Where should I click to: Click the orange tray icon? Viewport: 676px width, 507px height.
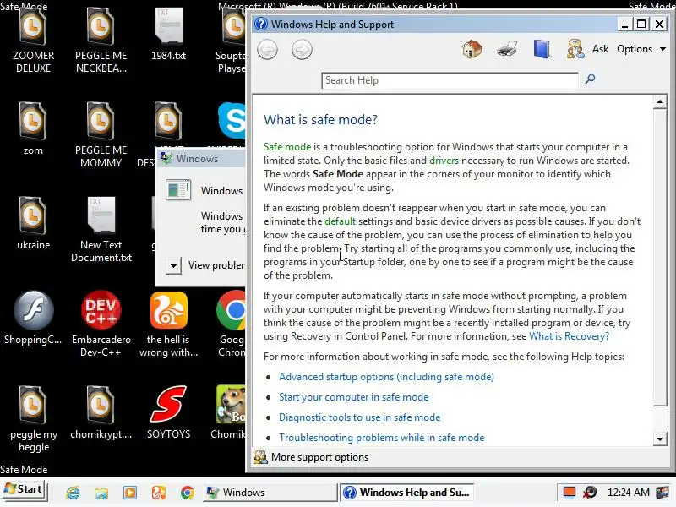(570, 493)
